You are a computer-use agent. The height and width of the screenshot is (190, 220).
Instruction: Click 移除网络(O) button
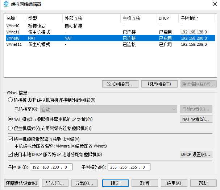pyautogui.click(x=159, y=84)
